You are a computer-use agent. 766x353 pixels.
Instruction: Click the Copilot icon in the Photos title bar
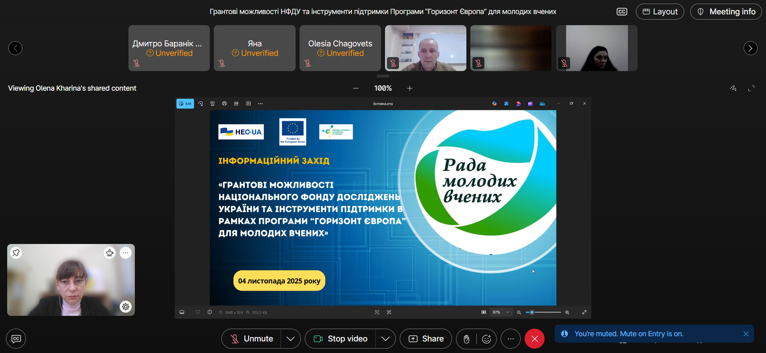494,104
